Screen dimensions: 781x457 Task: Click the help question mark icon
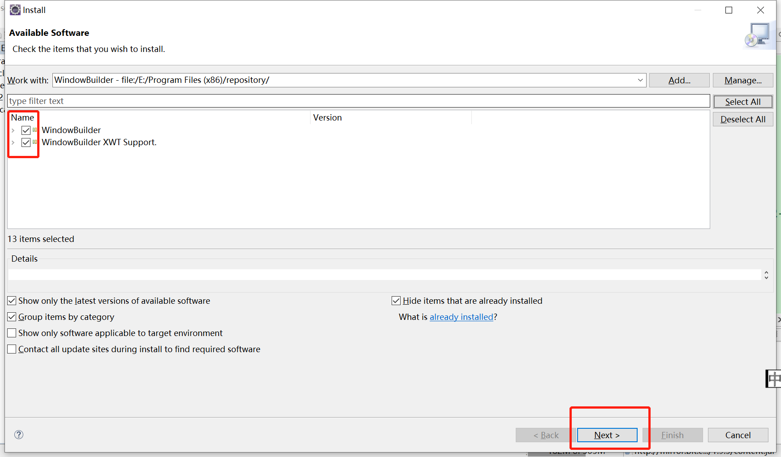[x=19, y=435]
